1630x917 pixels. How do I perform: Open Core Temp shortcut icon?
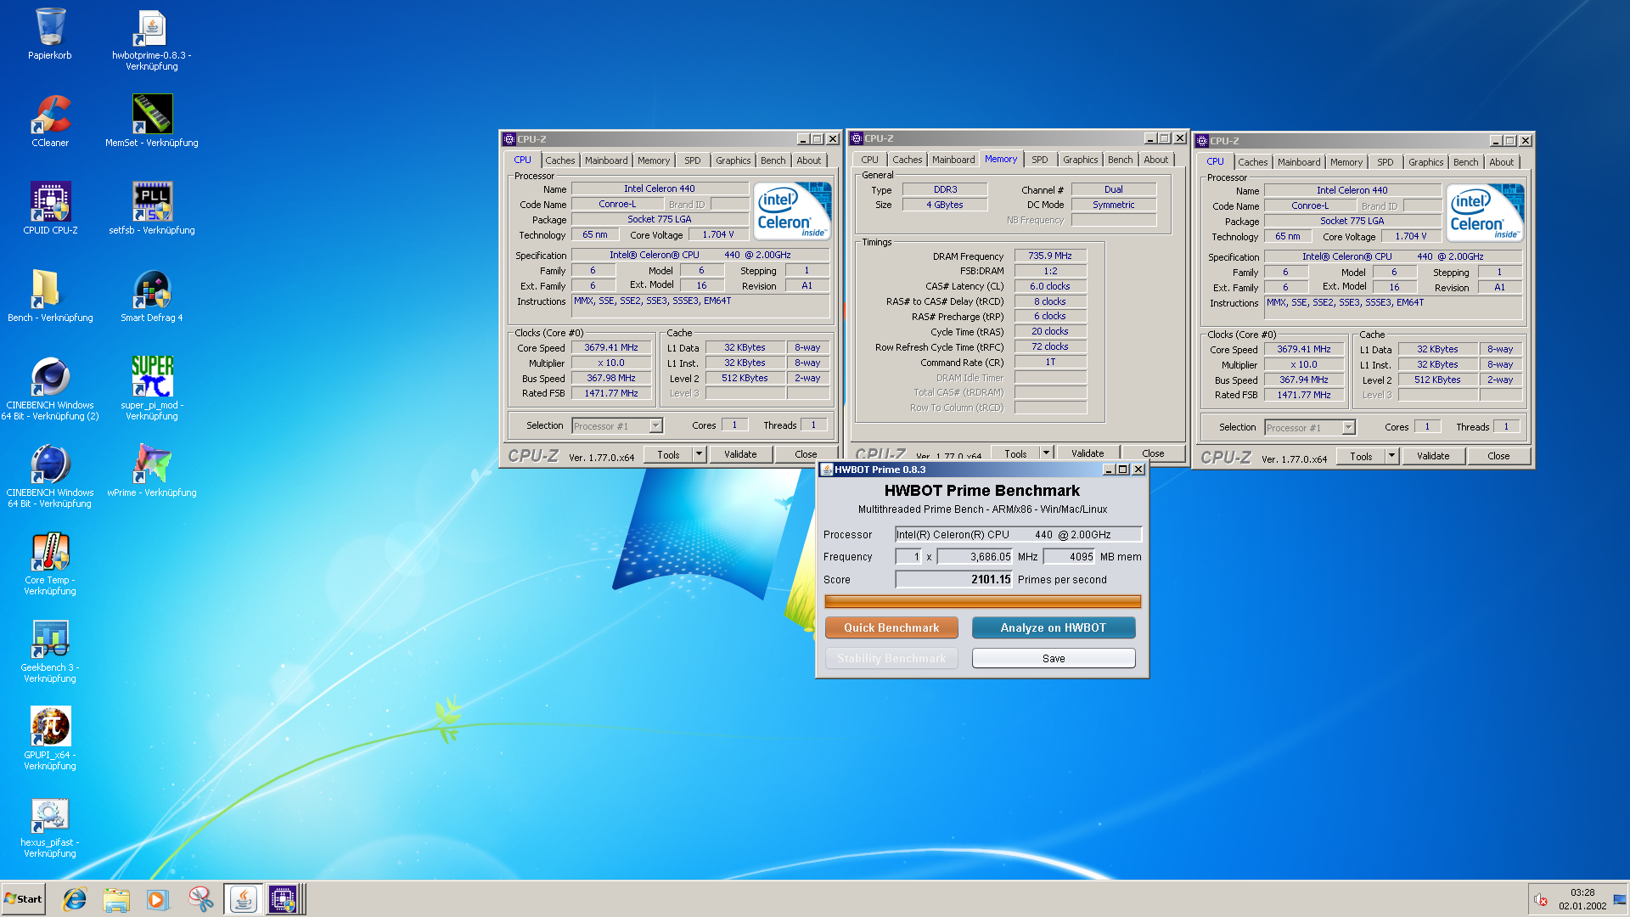point(50,564)
